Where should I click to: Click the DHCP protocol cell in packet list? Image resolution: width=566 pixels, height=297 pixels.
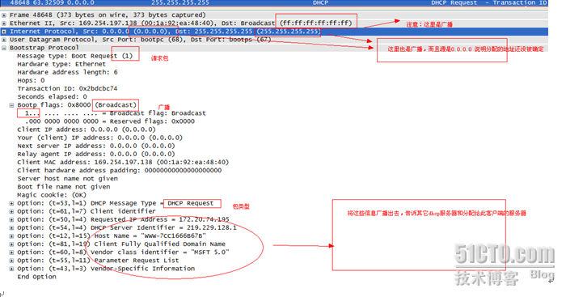(320, 2)
